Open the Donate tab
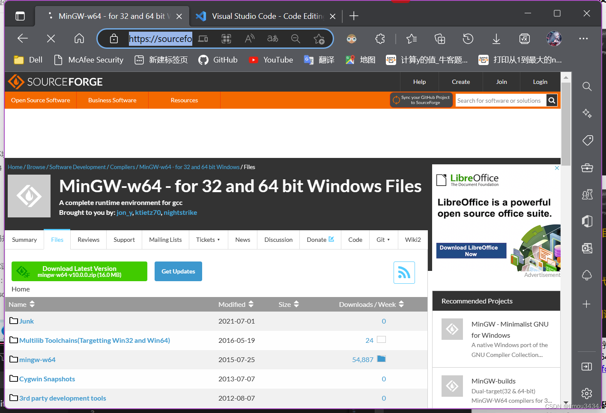 pyautogui.click(x=320, y=240)
